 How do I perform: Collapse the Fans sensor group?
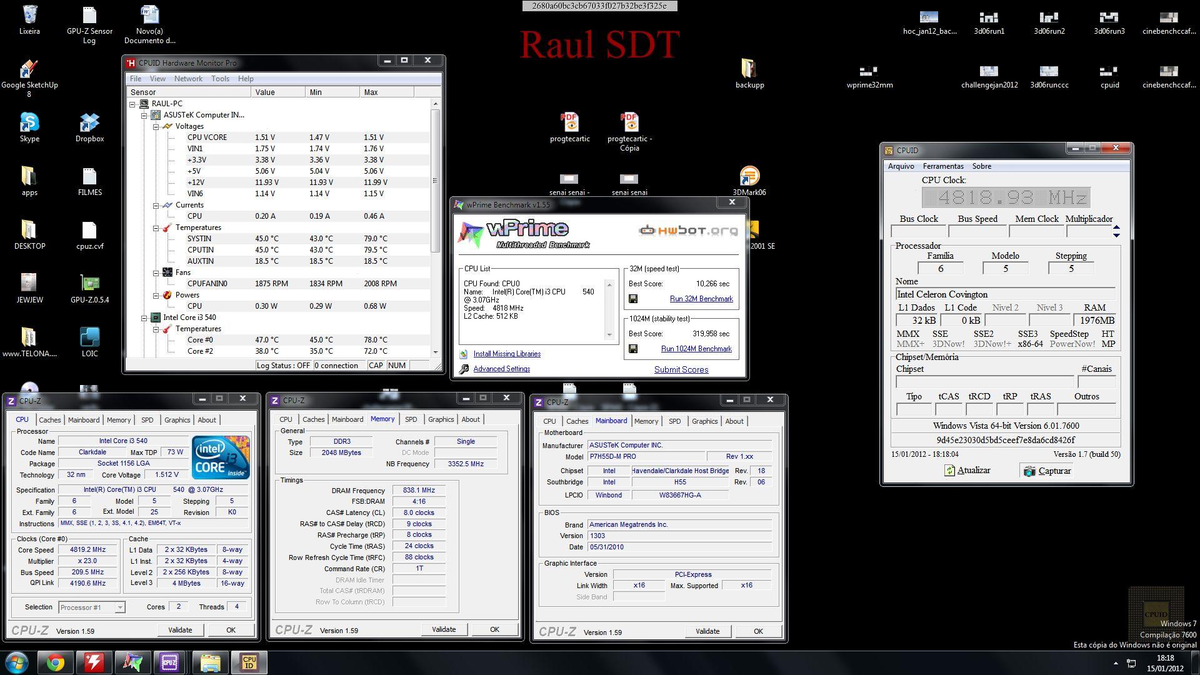pos(156,272)
